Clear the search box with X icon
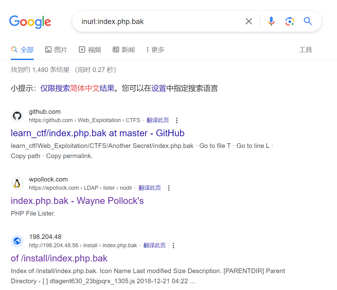Image resolution: width=337 pixels, height=290 pixels. coord(249,21)
